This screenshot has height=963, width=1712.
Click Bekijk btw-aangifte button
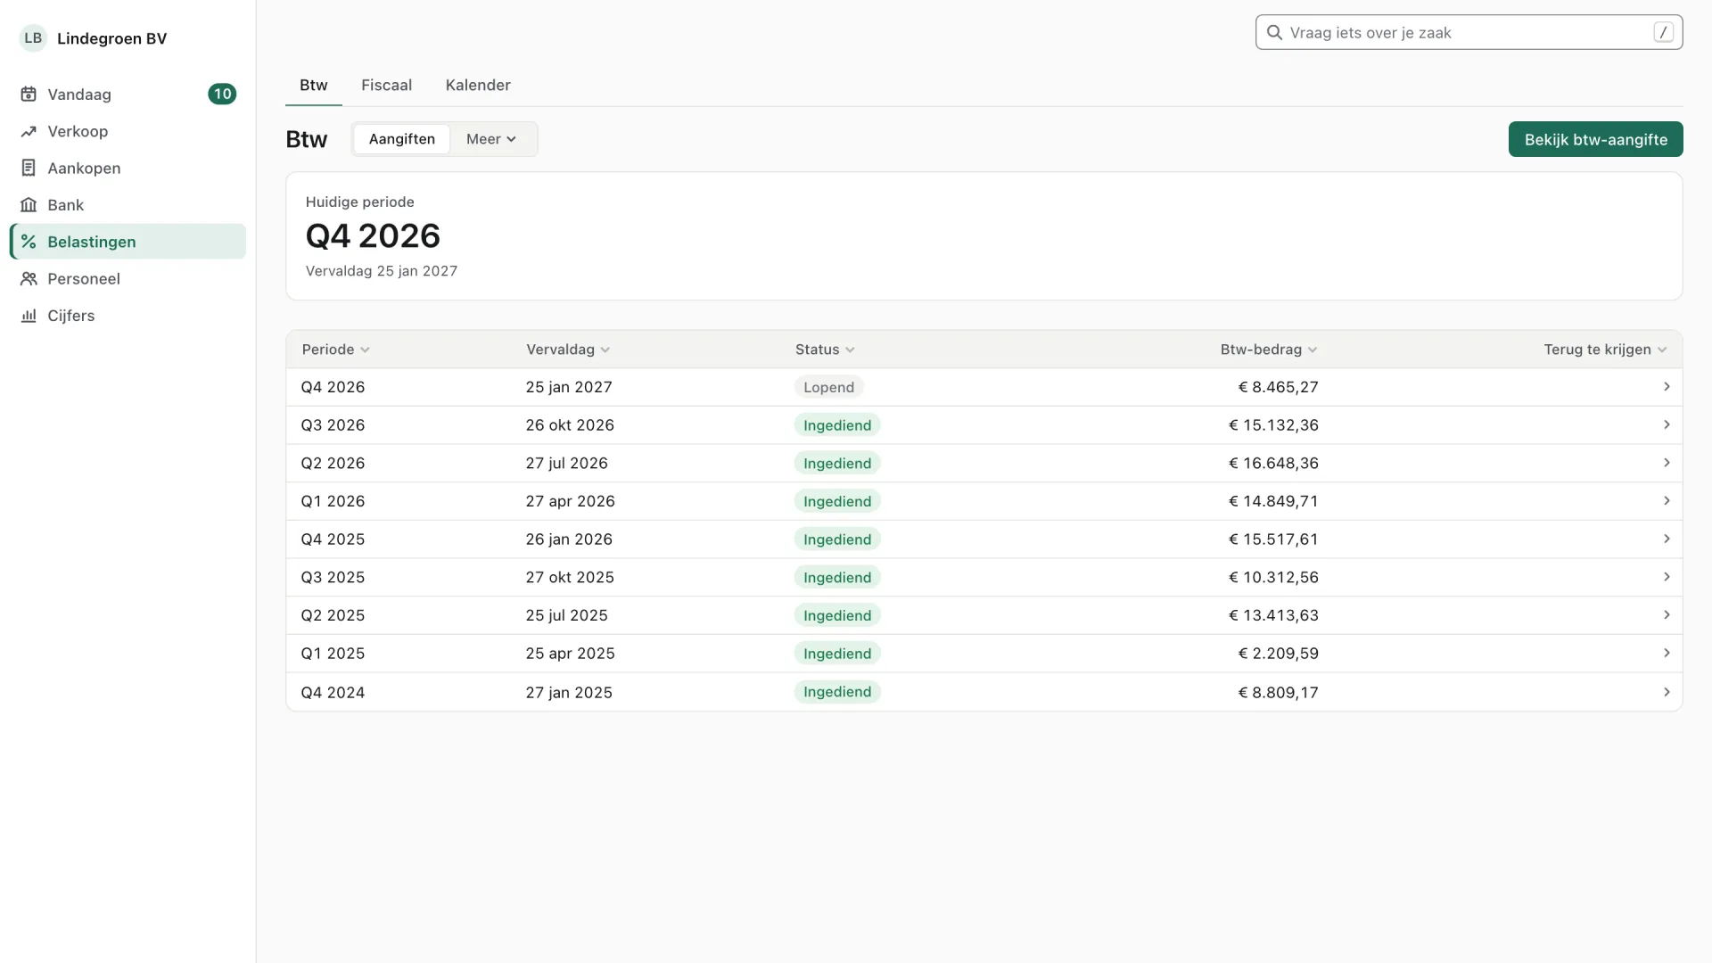1595,139
